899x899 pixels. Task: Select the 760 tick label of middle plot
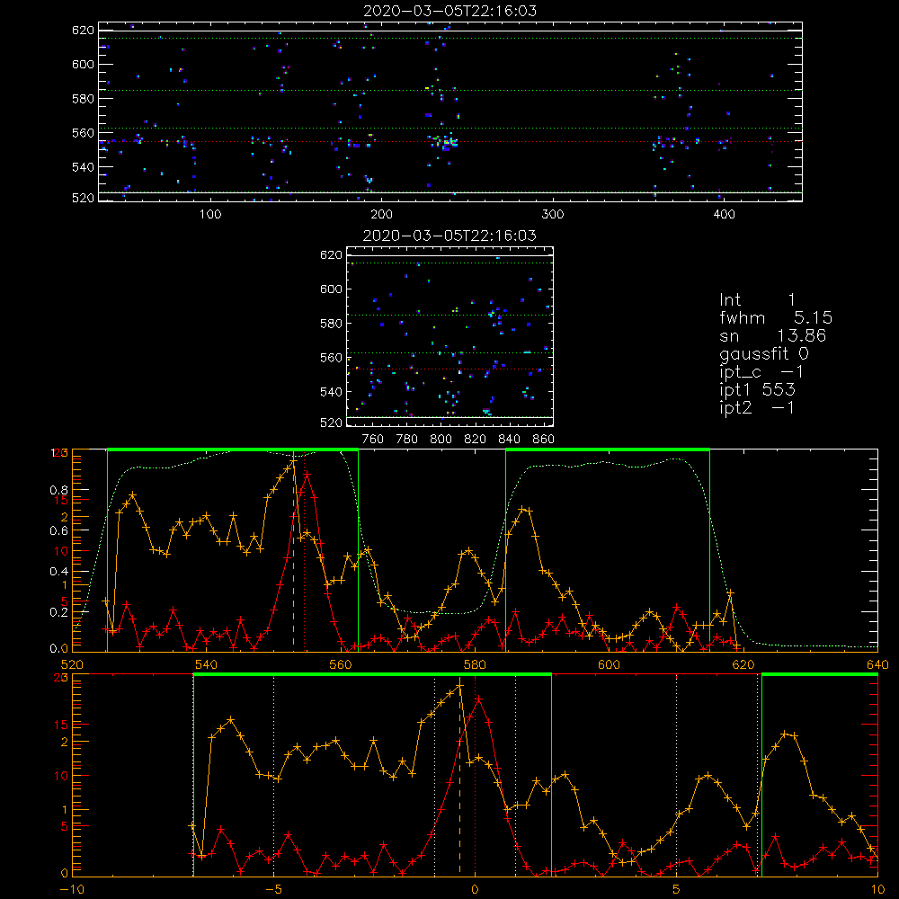pyautogui.click(x=373, y=440)
